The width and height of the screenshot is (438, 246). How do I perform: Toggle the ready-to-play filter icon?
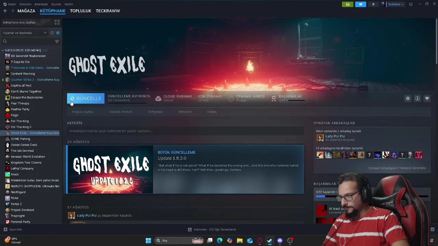[x=58, y=33]
